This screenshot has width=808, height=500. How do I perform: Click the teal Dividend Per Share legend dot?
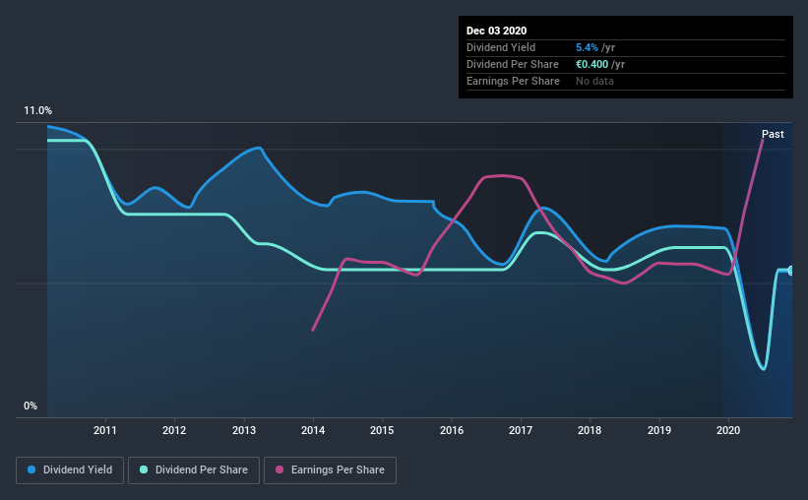point(144,469)
